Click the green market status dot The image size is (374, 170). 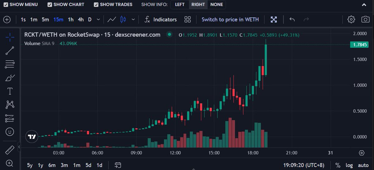pos(169,35)
